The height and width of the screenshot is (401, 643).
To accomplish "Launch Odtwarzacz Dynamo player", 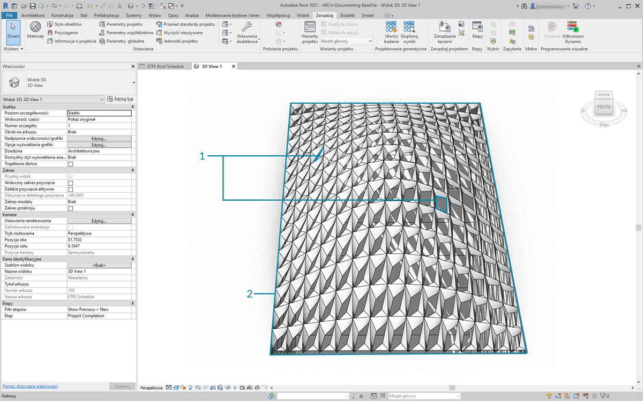I will 573,32.
